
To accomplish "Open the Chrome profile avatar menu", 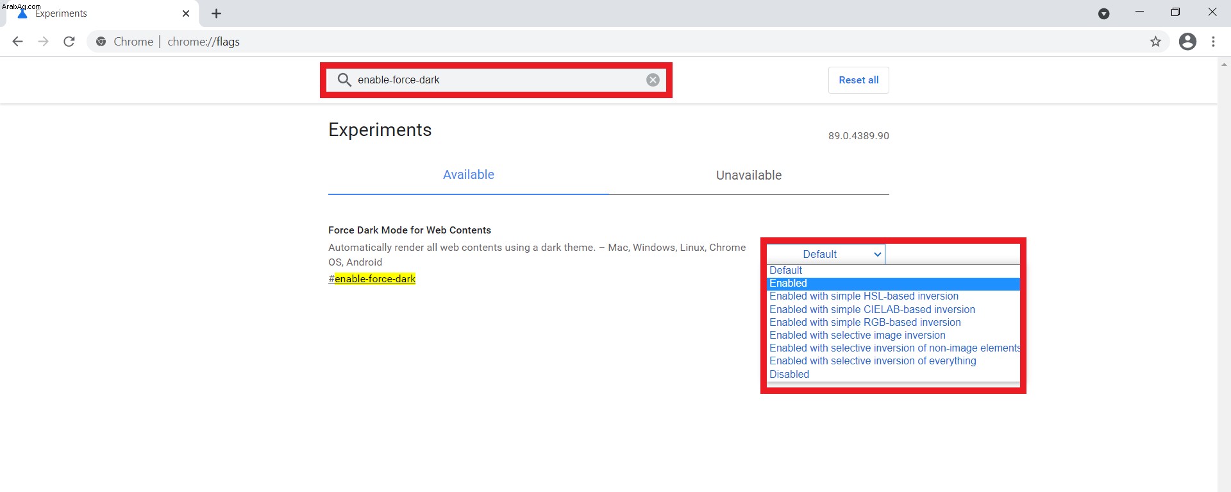I will pyautogui.click(x=1187, y=42).
